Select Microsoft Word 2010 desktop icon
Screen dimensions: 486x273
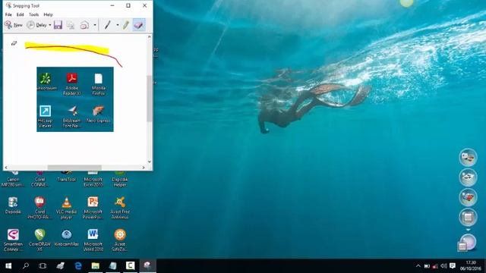[93, 240]
